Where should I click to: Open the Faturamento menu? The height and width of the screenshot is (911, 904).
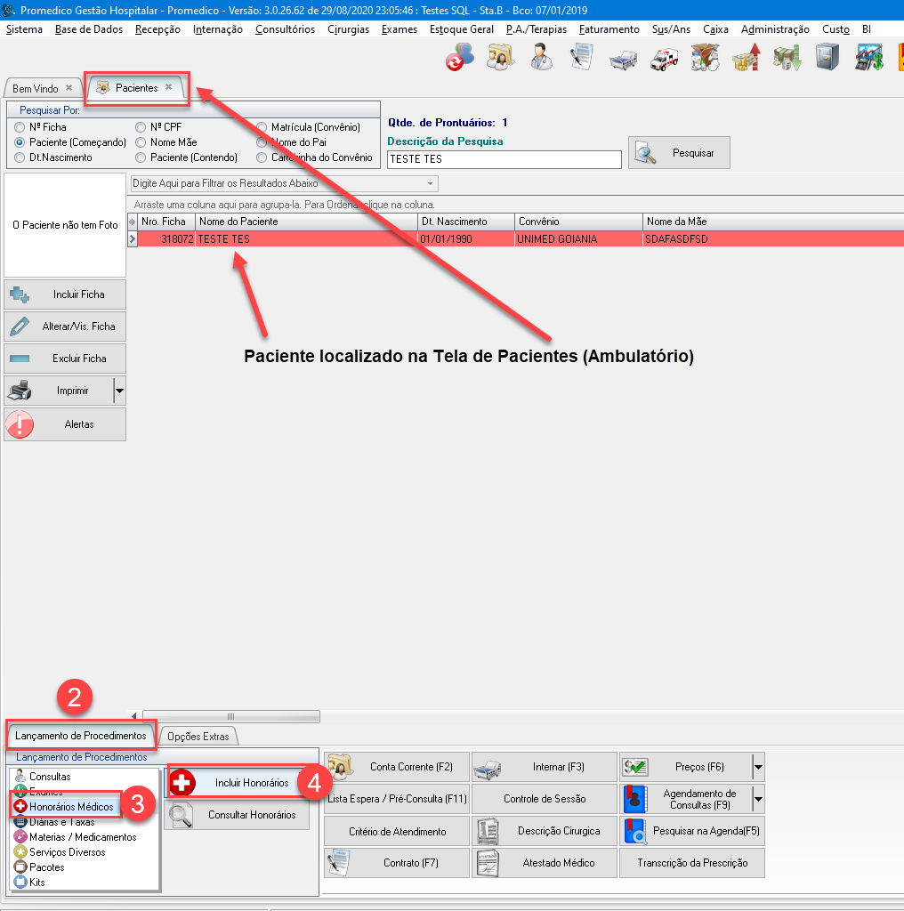(609, 29)
